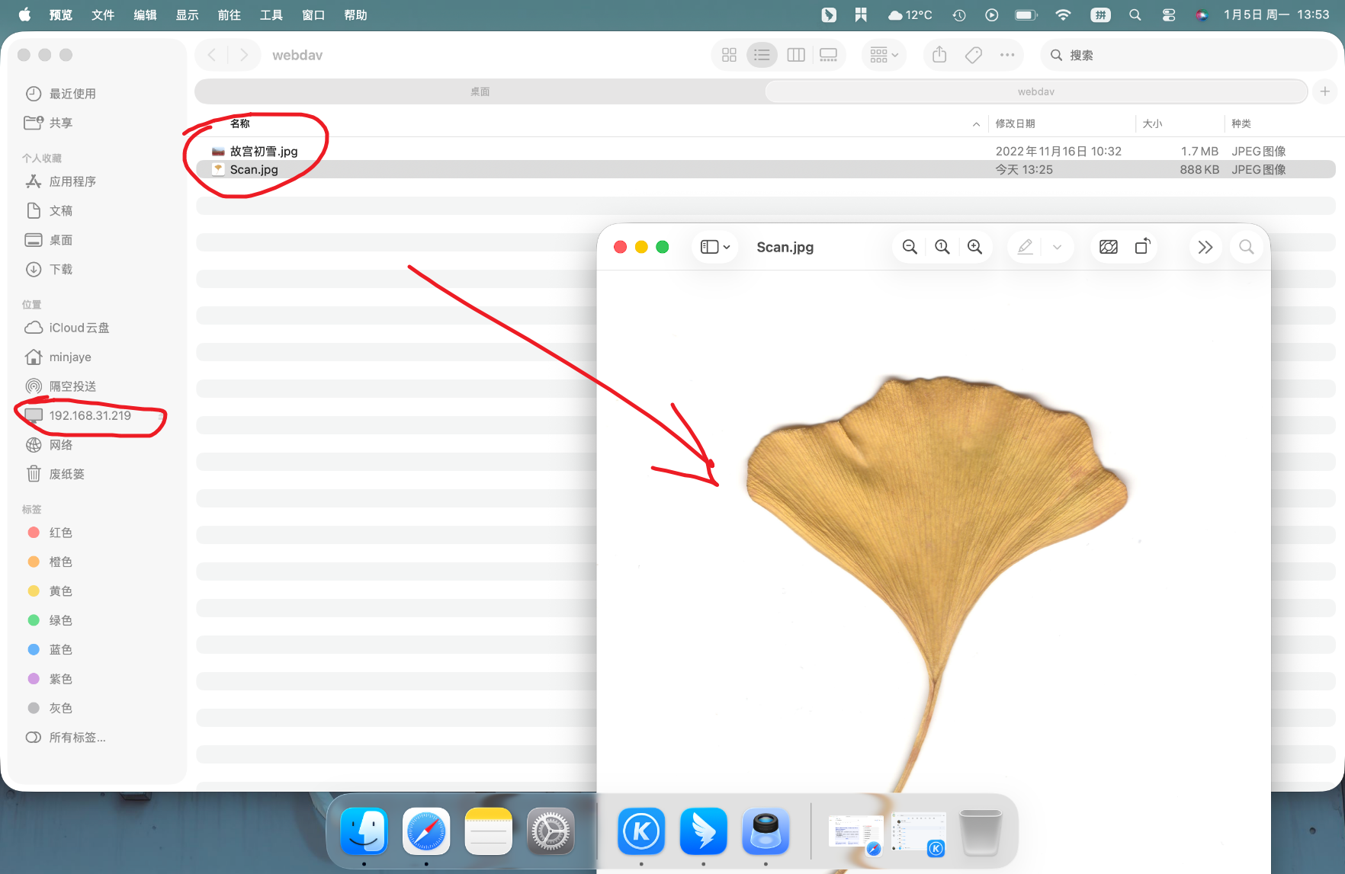Sort files by 修改日期 column
Viewport: 1345px width, 874px height.
coord(1015,123)
